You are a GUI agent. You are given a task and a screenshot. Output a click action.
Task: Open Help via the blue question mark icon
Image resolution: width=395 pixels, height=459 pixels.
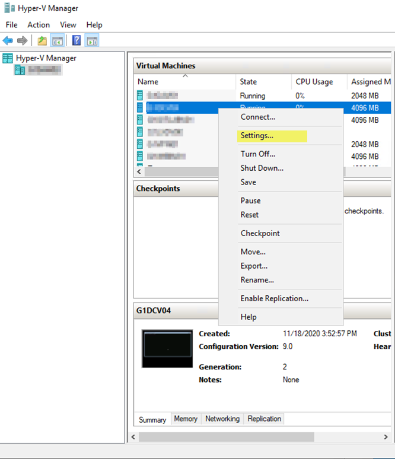click(77, 40)
